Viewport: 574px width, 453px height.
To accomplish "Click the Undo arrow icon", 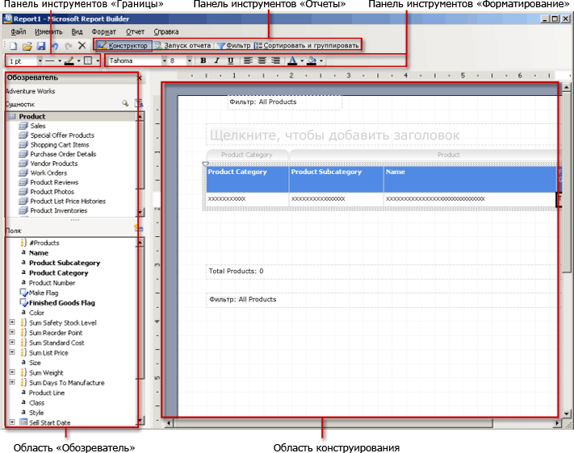I will click(x=54, y=46).
